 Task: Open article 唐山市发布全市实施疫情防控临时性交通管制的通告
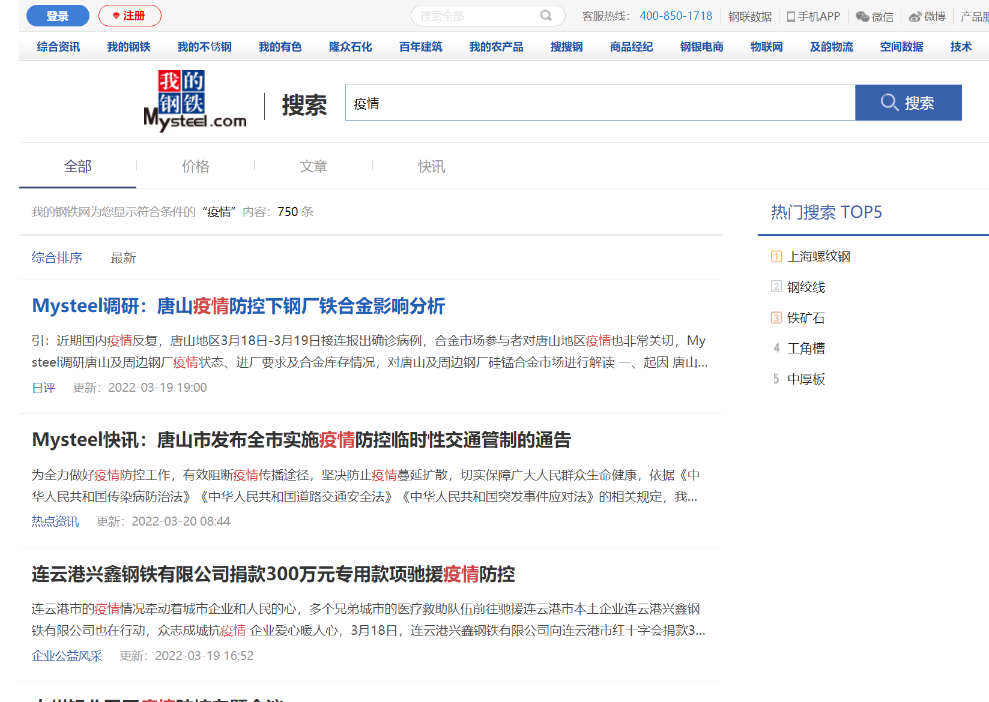click(301, 440)
